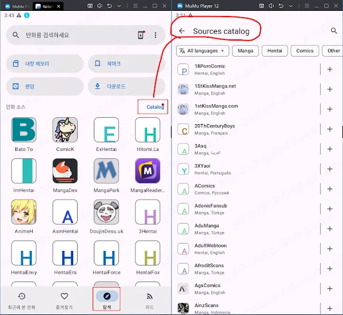The height and width of the screenshot is (315, 343).
Task: Open the HentaiEnvy source tile
Action: click(x=24, y=253)
